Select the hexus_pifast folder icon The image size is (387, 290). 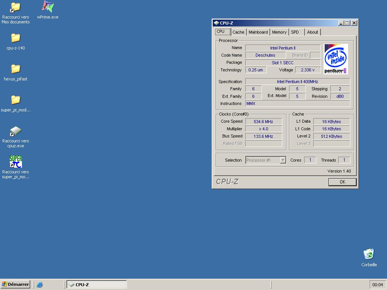click(x=15, y=69)
